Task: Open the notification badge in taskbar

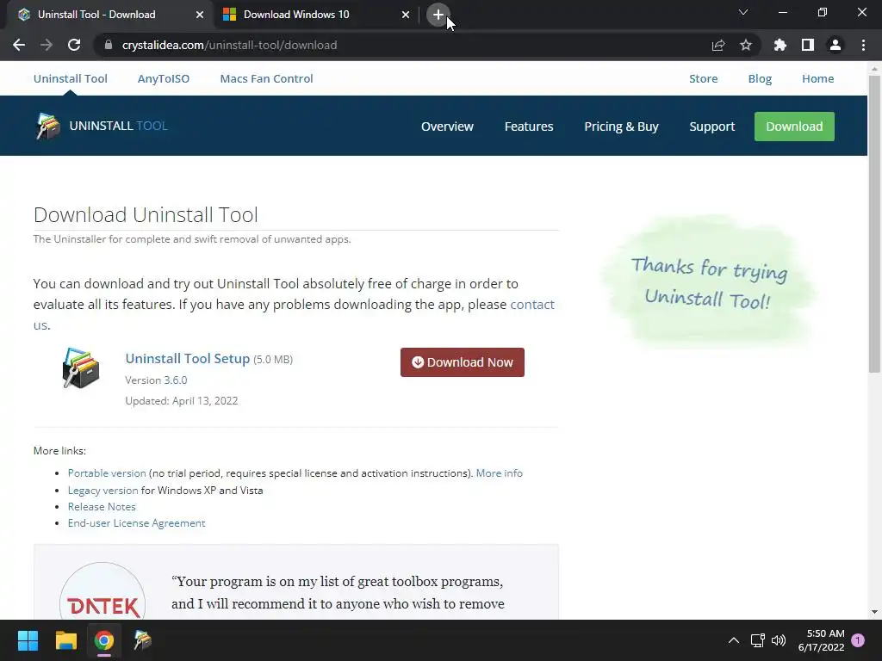Action: (x=858, y=640)
